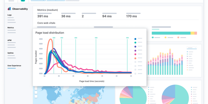
Task: Select the first map control square
Action: click(x=36, y=88)
